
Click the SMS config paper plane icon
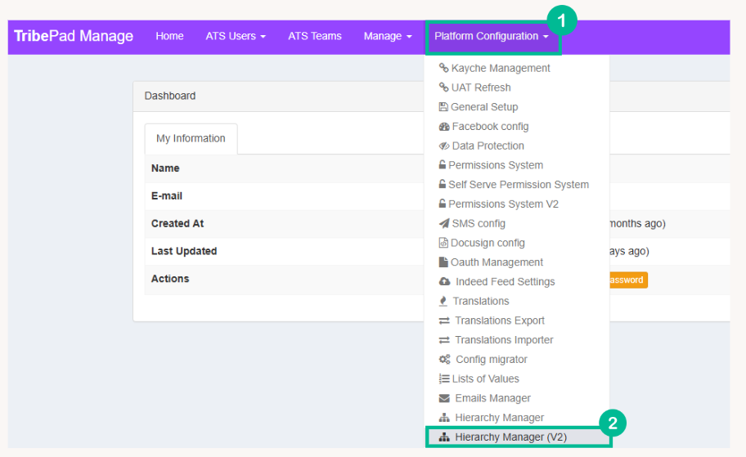pyautogui.click(x=444, y=224)
